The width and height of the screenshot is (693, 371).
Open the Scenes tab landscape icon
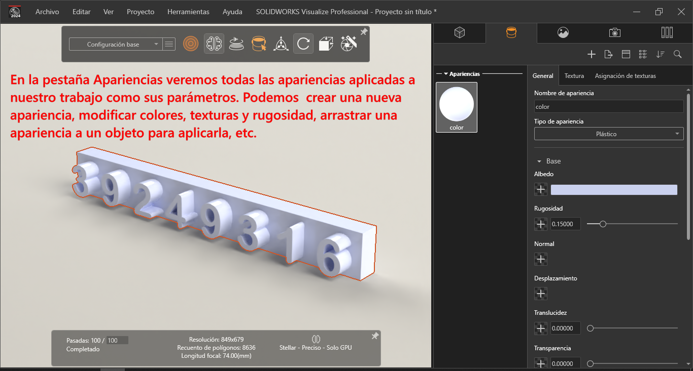[x=563, y=33]
